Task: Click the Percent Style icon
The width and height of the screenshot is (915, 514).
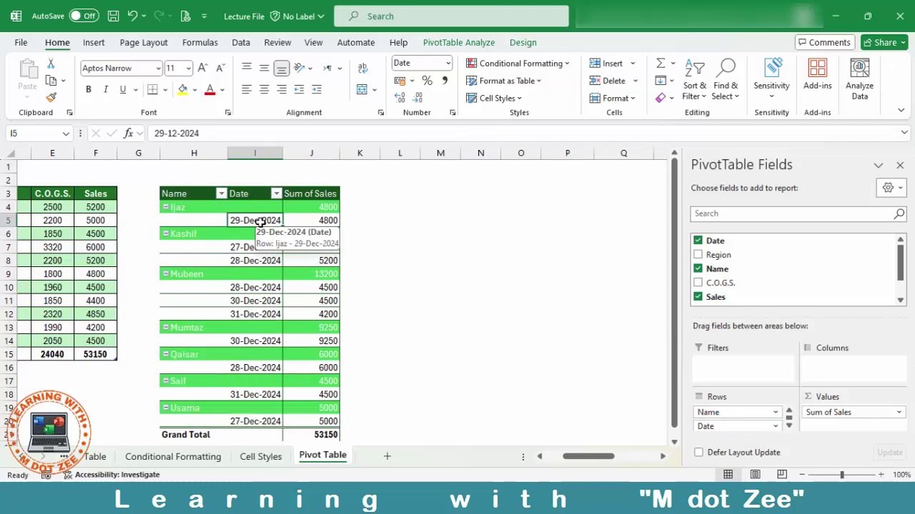Action: [427, 81]
